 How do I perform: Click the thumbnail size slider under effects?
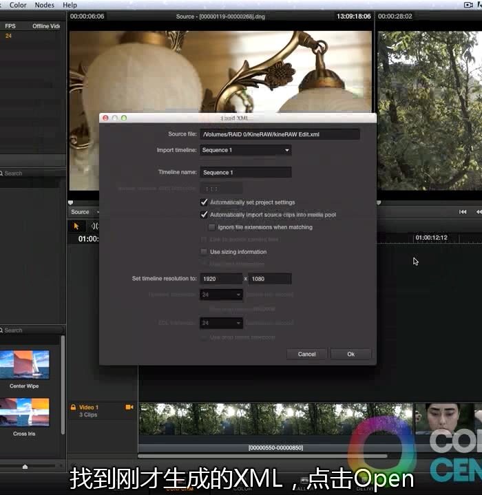[x=25, y=467]
